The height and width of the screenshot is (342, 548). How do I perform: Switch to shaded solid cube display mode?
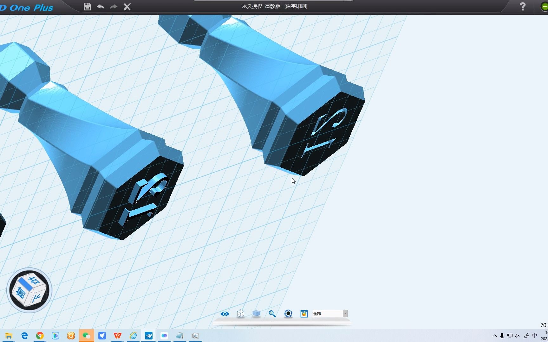[256, 313]
